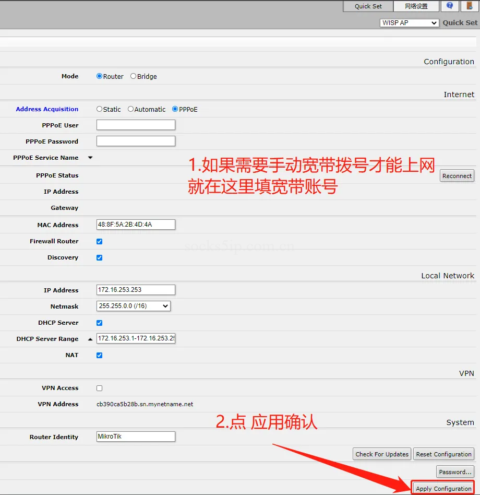Enable VPN Access
Viewport: 480px width, 495px height.
tap(99, 388)
